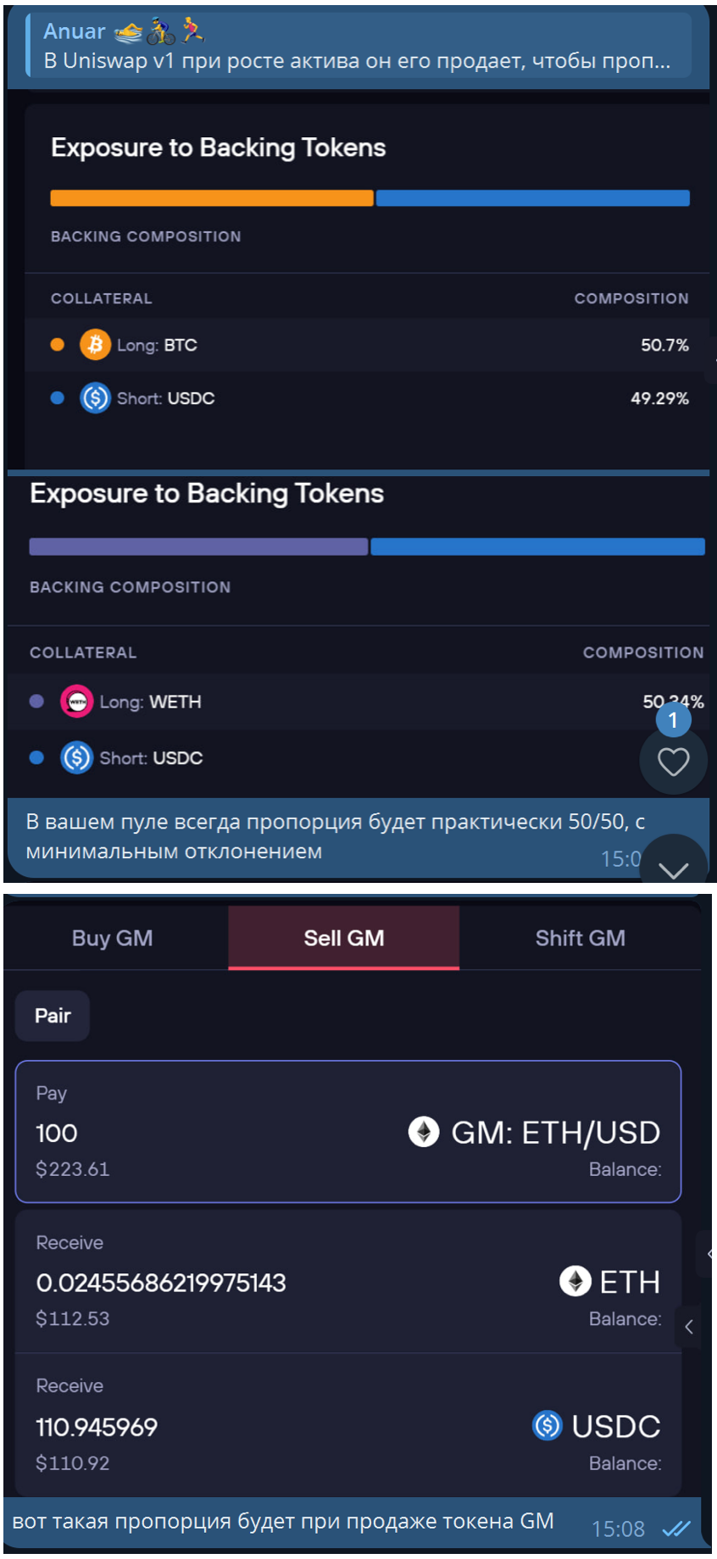The width and height of the screenshot is (717, 1559).
Task: Click the orange BTC composition bar segment
Action: (x=212, y=198)
